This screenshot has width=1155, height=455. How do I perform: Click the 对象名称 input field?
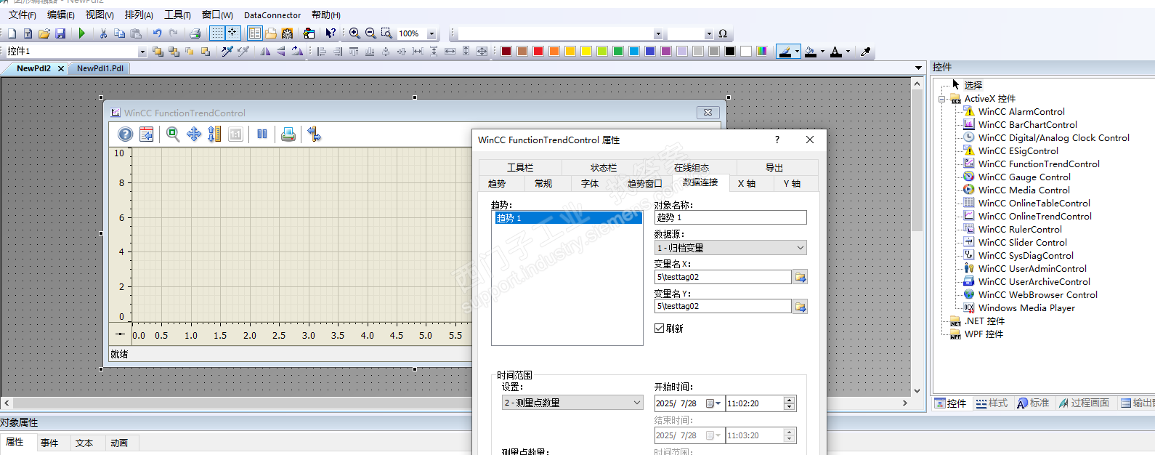731,217
